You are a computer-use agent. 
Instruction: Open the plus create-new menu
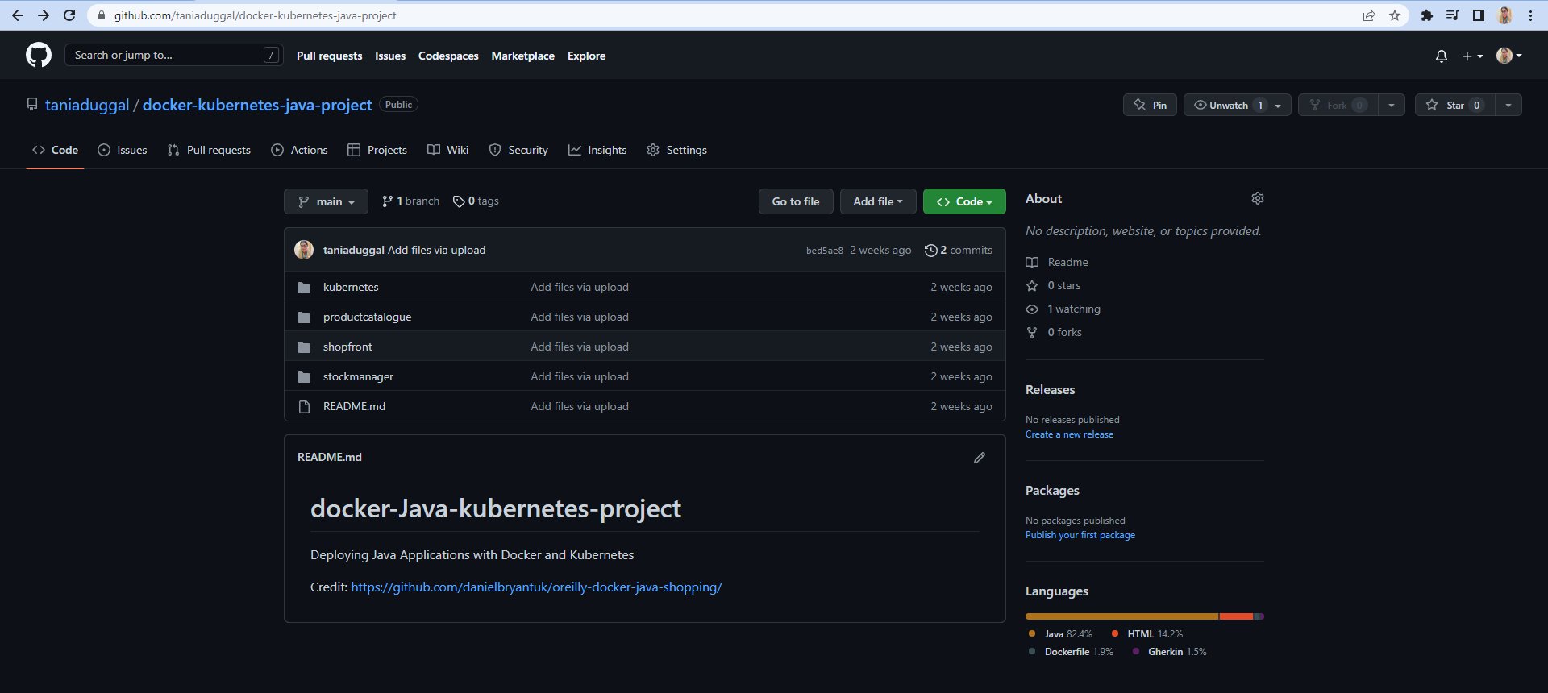click(1472, 56)
